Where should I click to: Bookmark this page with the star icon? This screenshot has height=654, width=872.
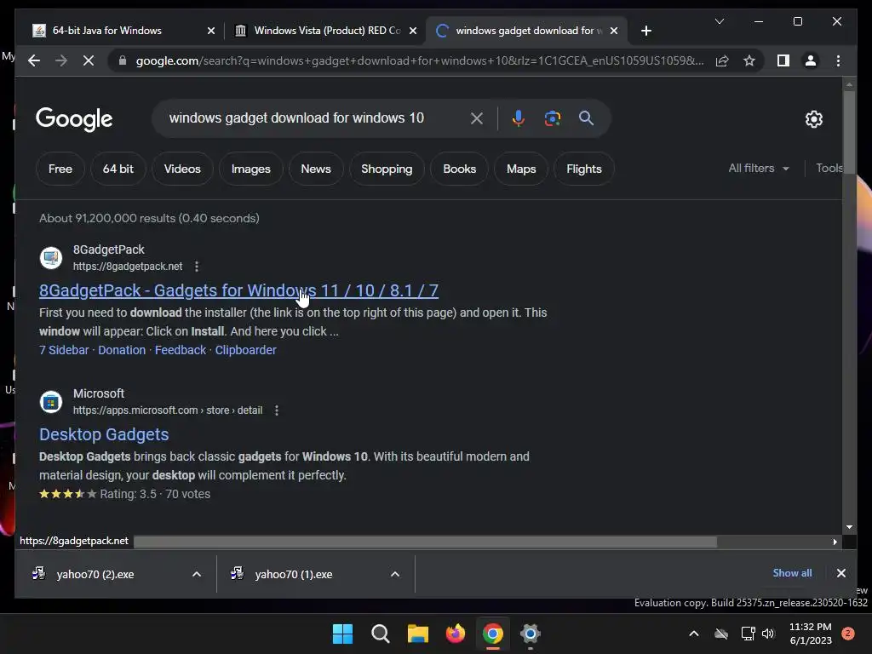pyautogui.click(x=749, y=60)
